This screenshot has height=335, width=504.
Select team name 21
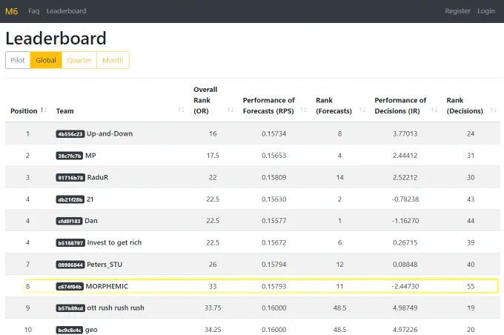pyautogui.click(x=90, y=199)
